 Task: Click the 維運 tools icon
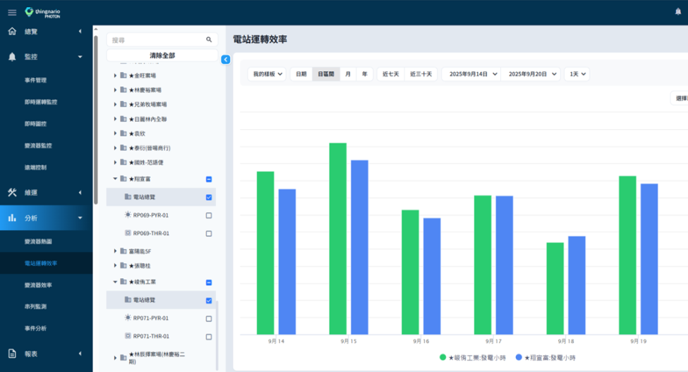[x=12, y=192]
